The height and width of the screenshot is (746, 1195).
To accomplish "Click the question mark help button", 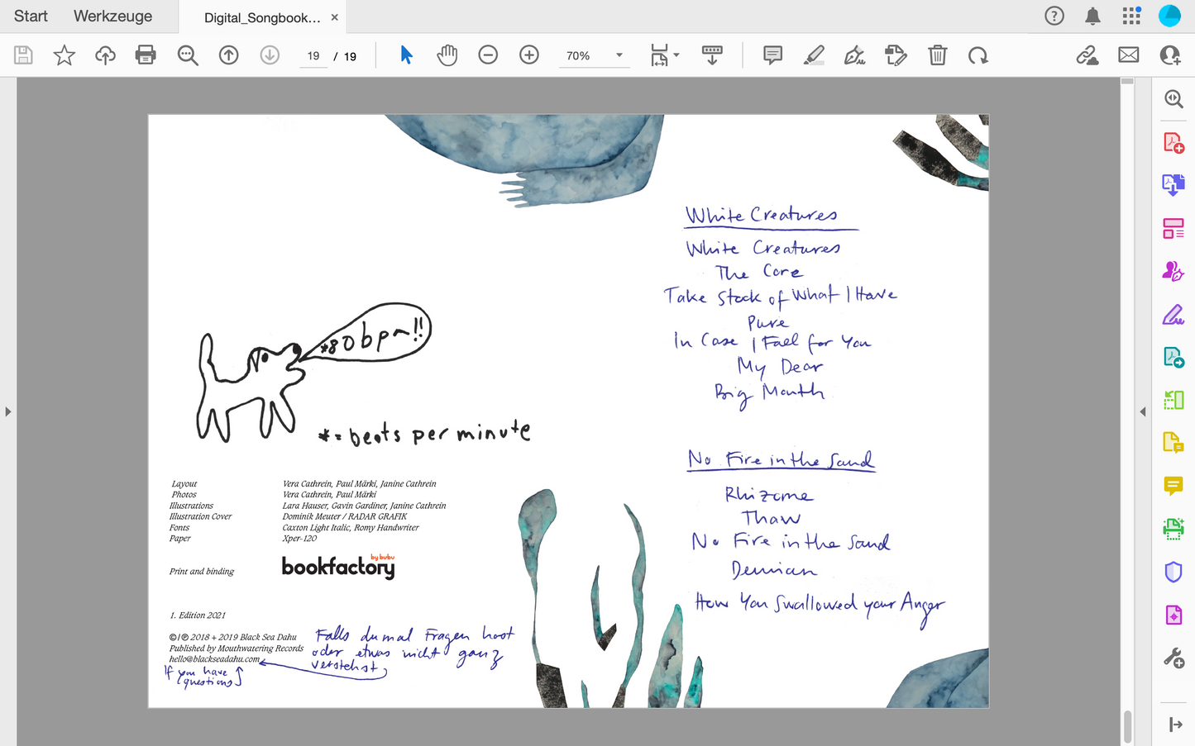I will pos(1054,16).
